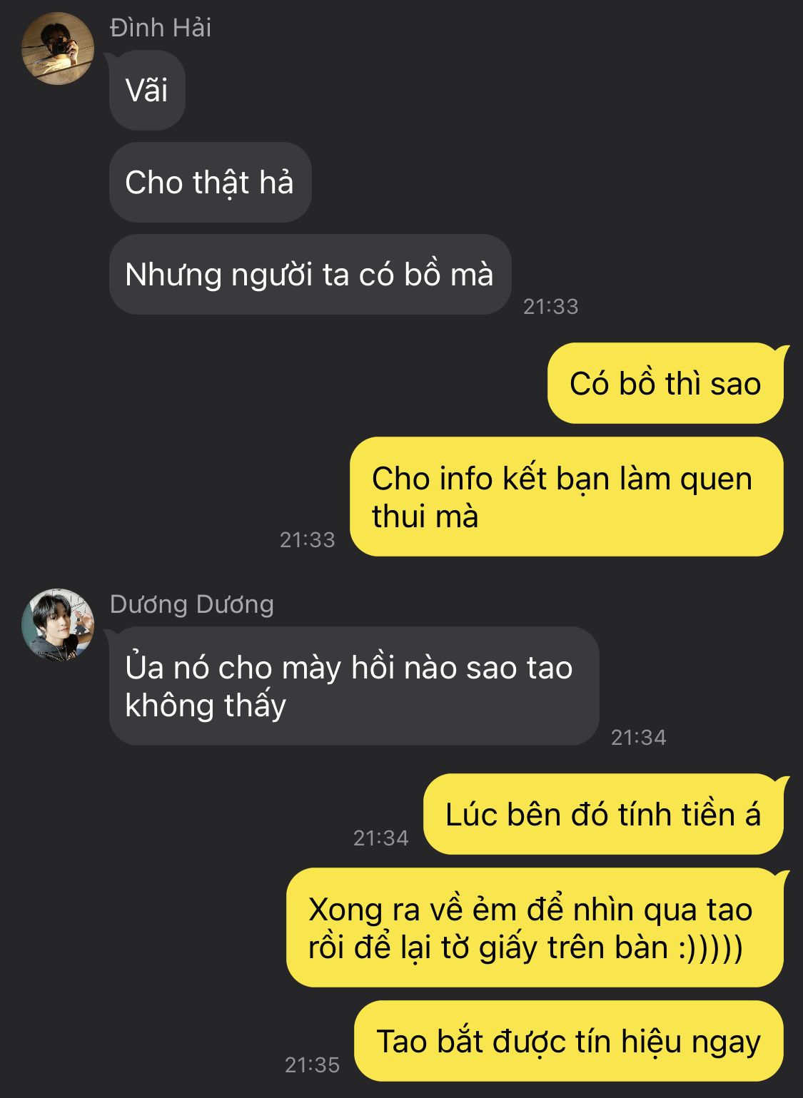Tap yellow bubble 'Có bồ thì sao'
The image size is (803, 1098).
[665, 384]
